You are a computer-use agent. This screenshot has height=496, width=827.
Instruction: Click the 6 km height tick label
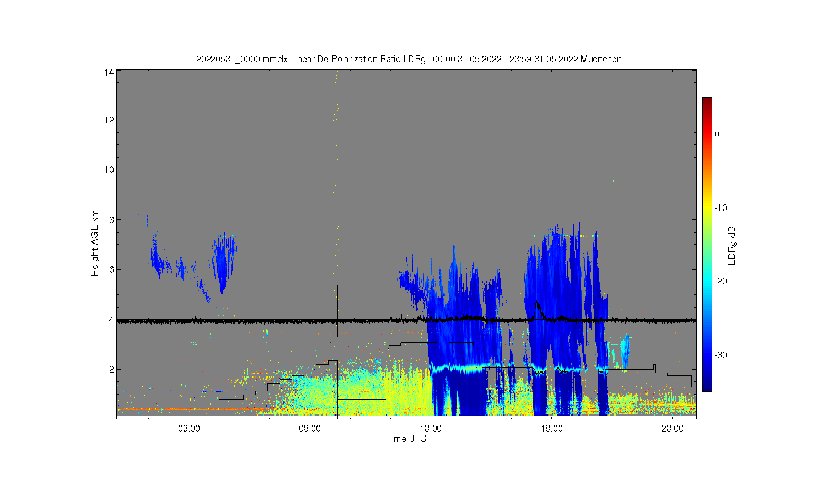111,269
